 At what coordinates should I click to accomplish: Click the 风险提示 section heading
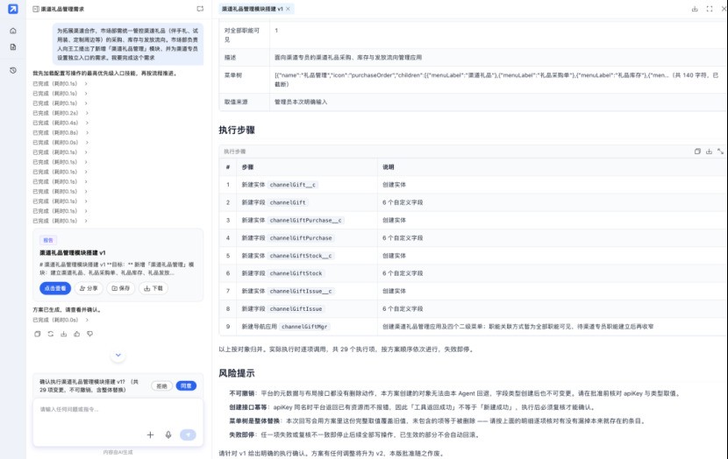[237, 373]
